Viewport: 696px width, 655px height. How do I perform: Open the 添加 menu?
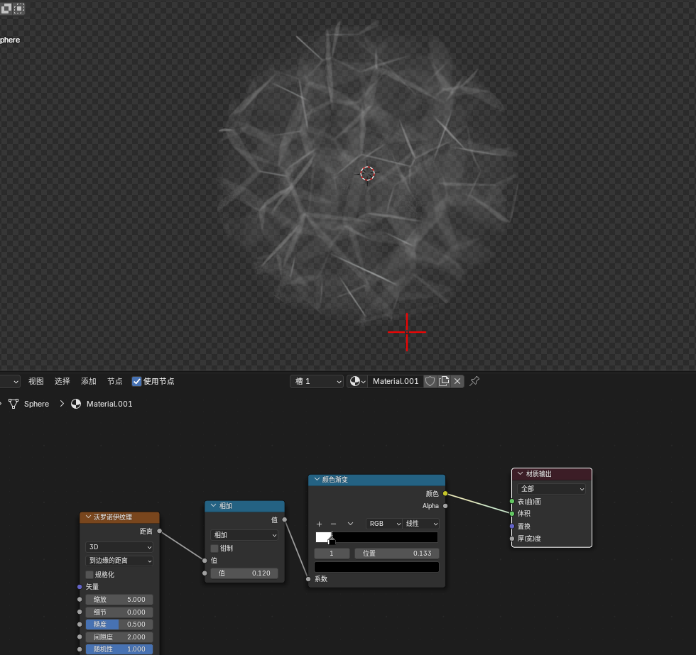(88, 381)
